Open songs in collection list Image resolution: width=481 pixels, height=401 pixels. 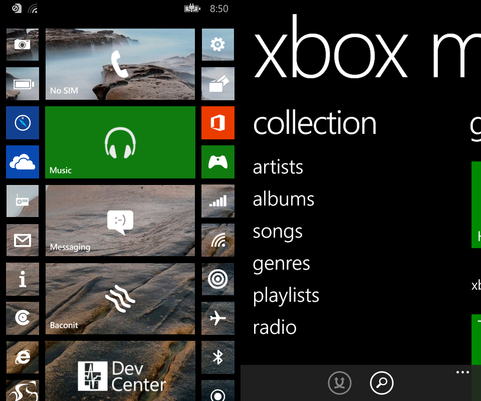click(x=278, y=232)
